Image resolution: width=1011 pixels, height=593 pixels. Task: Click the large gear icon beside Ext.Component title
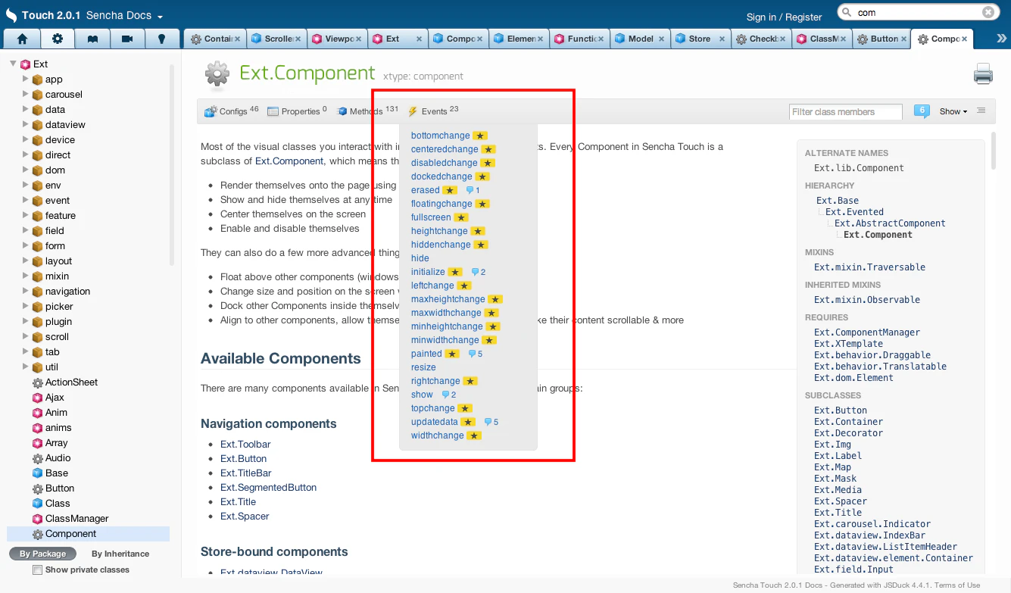click(217, 73)
